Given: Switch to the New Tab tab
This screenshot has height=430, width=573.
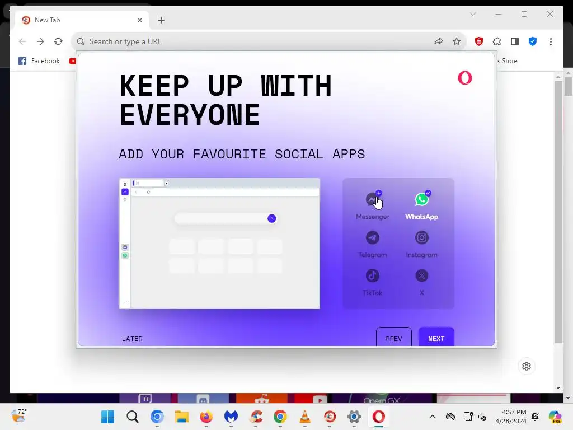Looking at the screenshot, I should 81,20.
